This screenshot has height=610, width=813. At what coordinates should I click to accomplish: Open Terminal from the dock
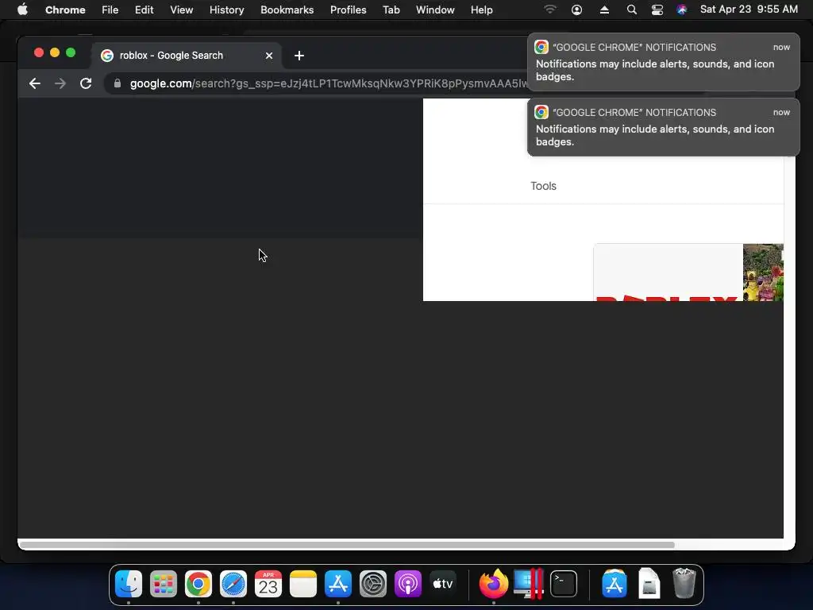coord(564,584)
